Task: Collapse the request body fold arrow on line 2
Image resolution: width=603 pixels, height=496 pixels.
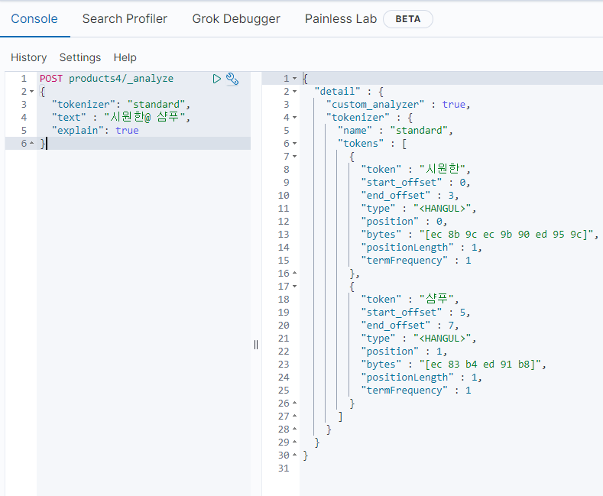Action: (31, 92)
